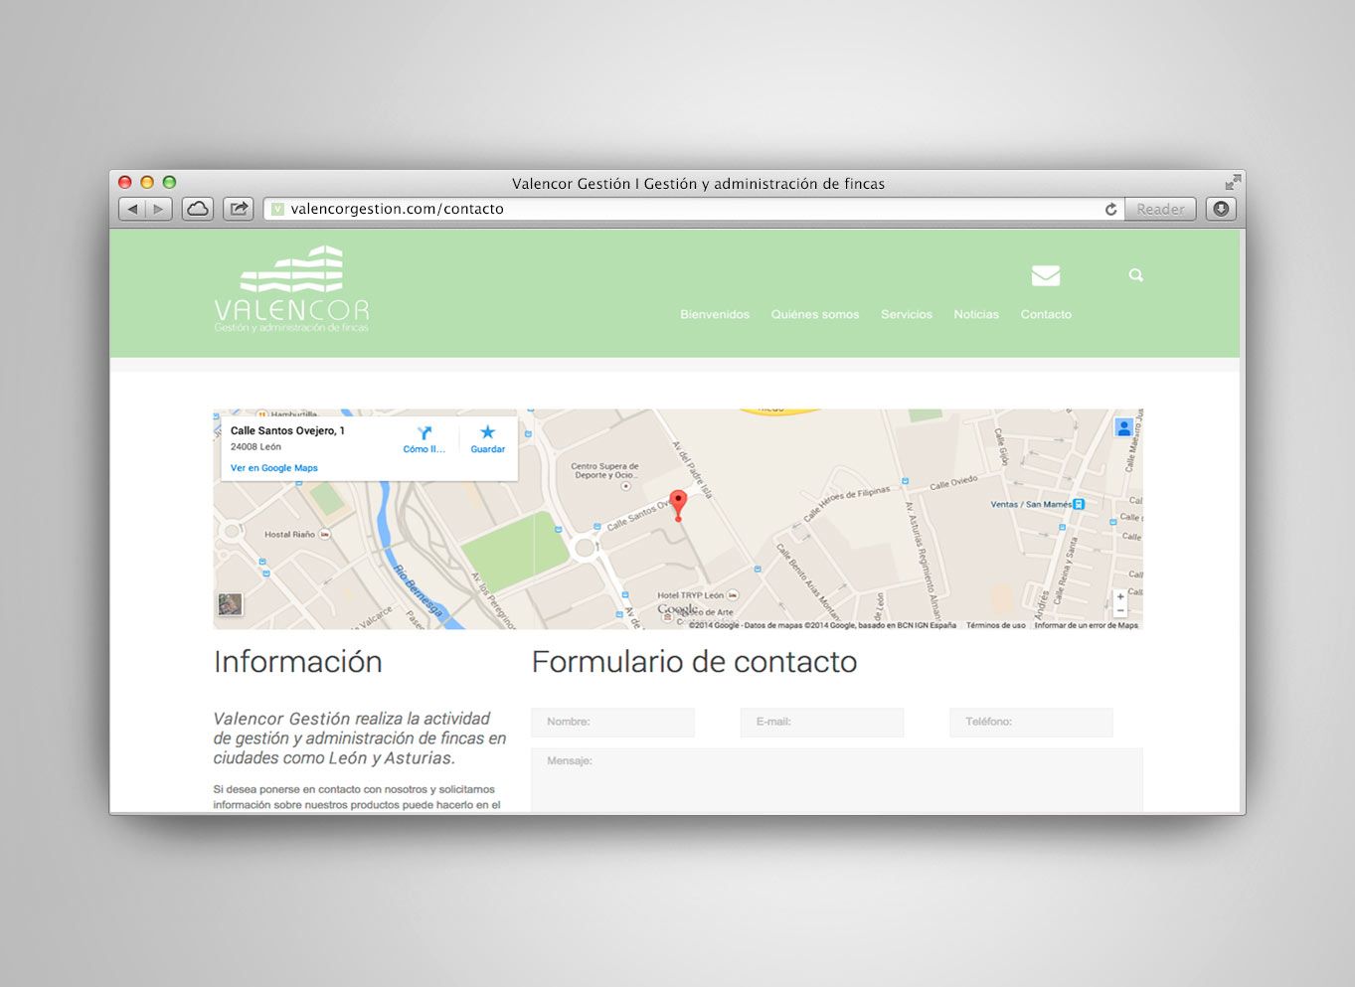The height and width of the screenshot is (987, 1355).
Task: Click the Términos de uso link
Action: [x=995, y=625]
